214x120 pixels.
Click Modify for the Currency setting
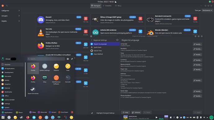pos(197,60)
